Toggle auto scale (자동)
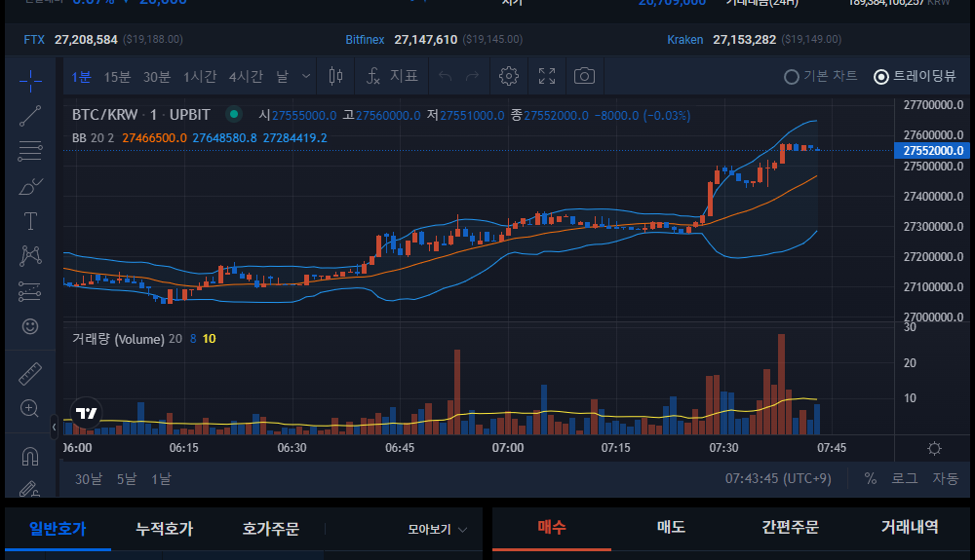Screen dimensions: 975x560 [945, 478]
